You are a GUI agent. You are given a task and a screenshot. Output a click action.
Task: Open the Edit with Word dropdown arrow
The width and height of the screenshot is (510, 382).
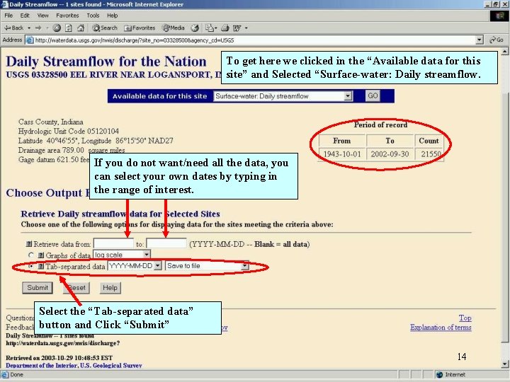pos(246,28)
